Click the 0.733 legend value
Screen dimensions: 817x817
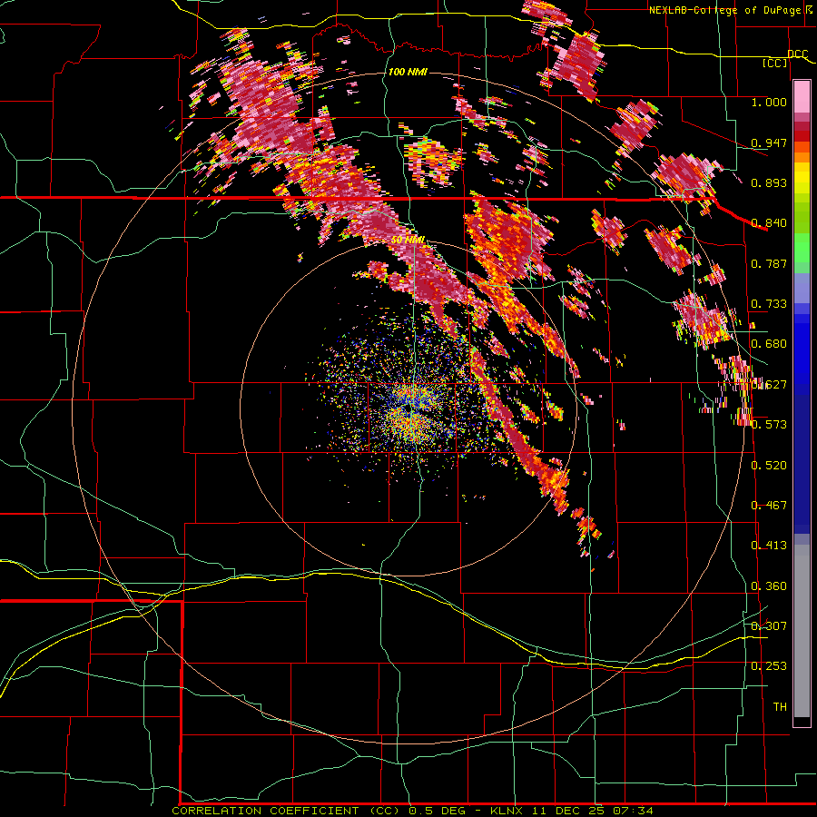[x=769, y=304]
